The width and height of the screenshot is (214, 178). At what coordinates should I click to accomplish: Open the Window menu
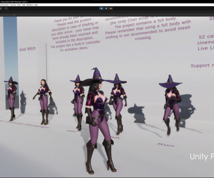click(30, 5)
